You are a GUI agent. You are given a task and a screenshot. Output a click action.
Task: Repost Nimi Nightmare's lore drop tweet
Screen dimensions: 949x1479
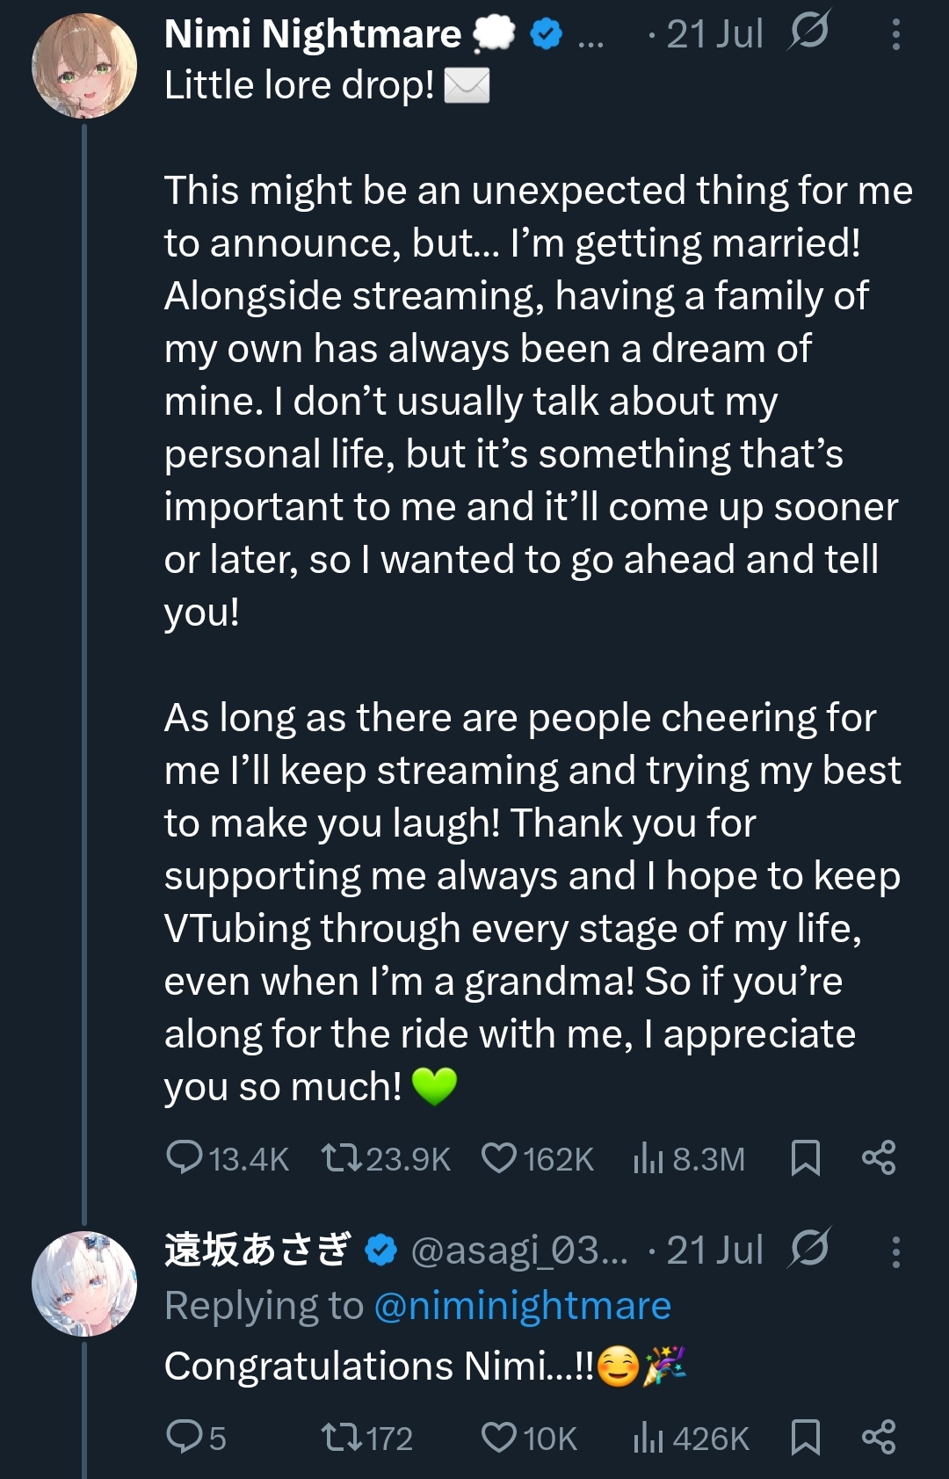click(x=341, y=1157)
